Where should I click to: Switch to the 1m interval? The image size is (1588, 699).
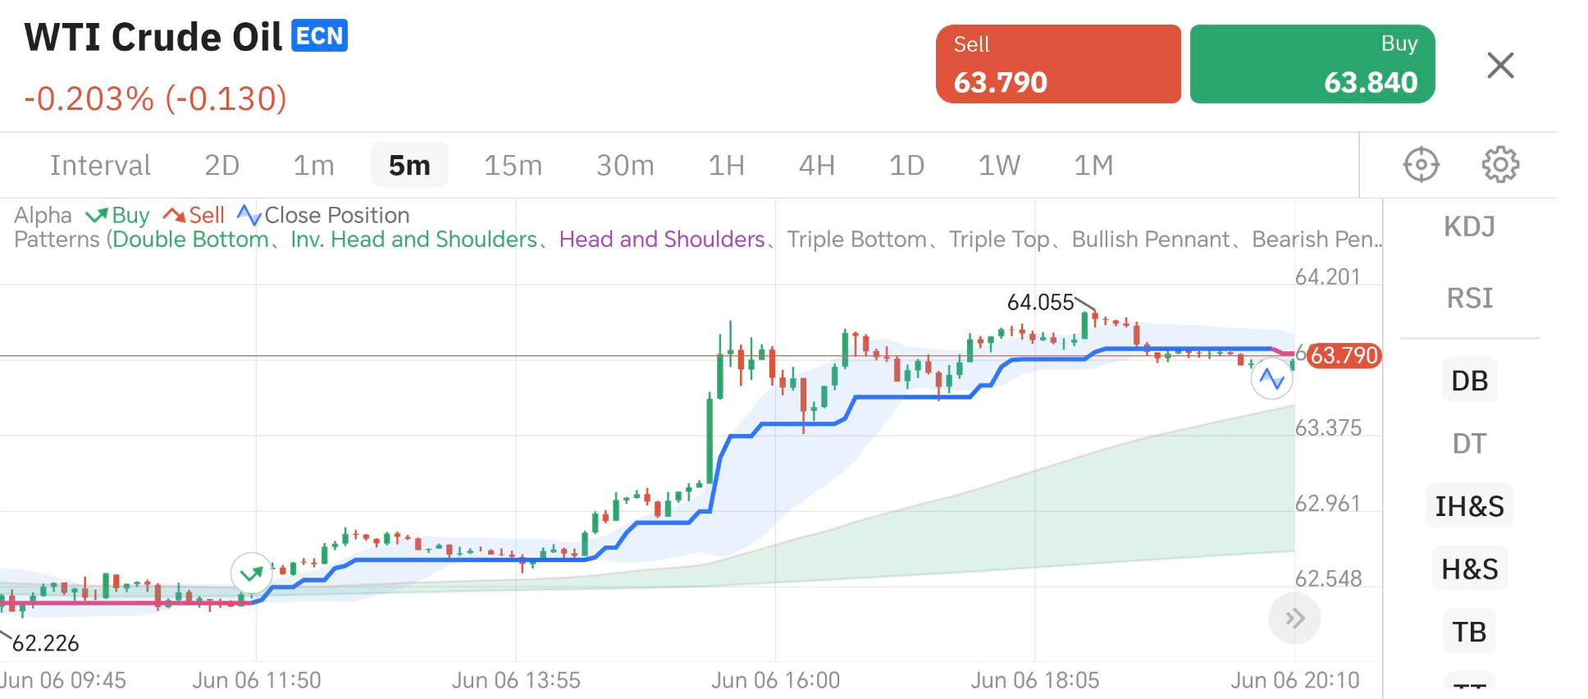[x=313, y=166]
